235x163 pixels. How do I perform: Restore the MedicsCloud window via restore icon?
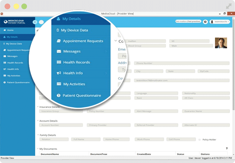point(225,13)
